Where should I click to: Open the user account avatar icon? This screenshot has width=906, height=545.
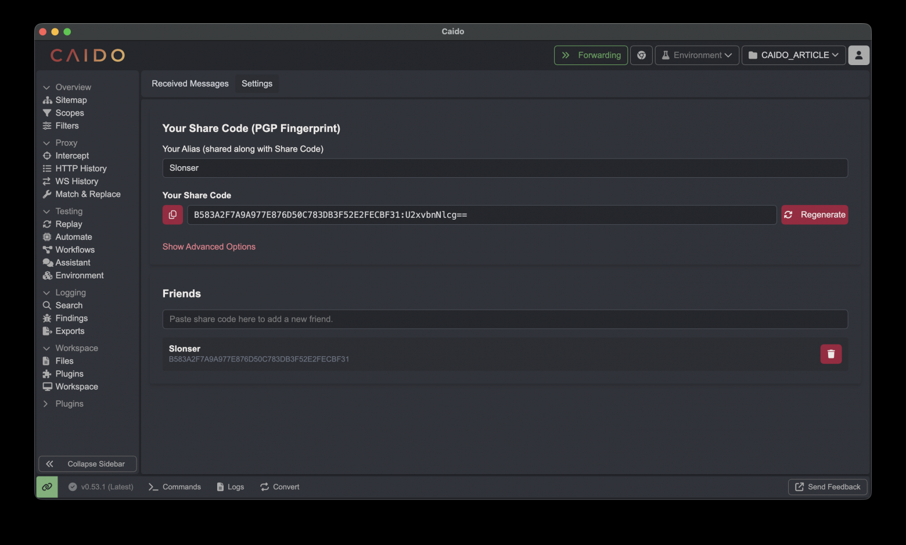[x=858, y=55]
